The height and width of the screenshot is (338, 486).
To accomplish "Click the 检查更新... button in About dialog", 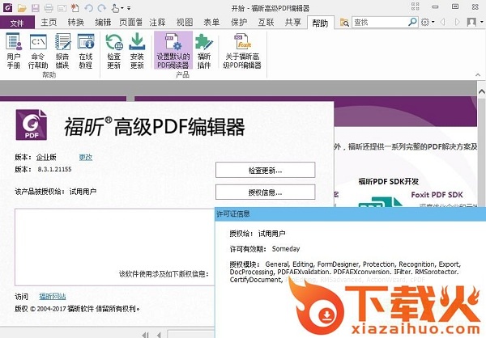I will pyautogui.click(x=266, y=170).
